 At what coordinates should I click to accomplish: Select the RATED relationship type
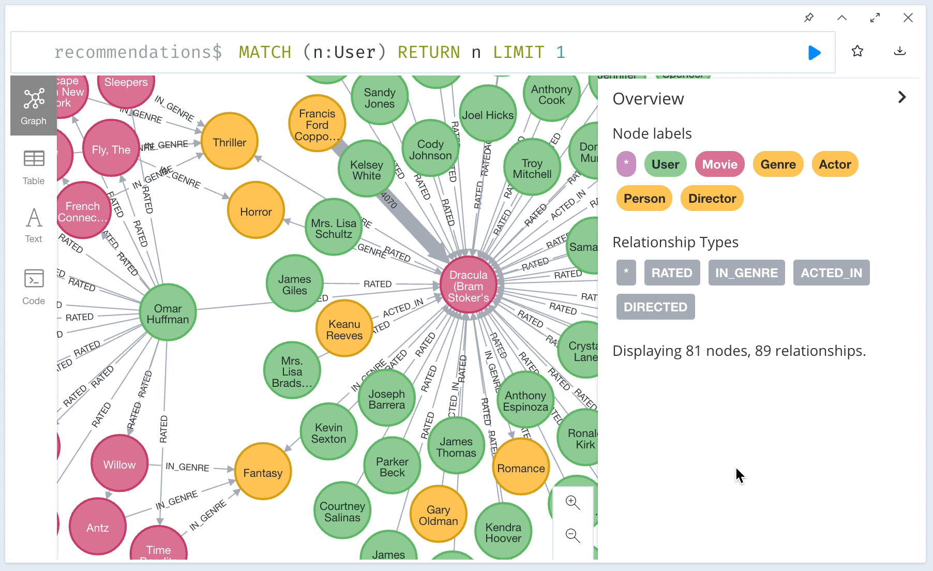click(672, 273)
